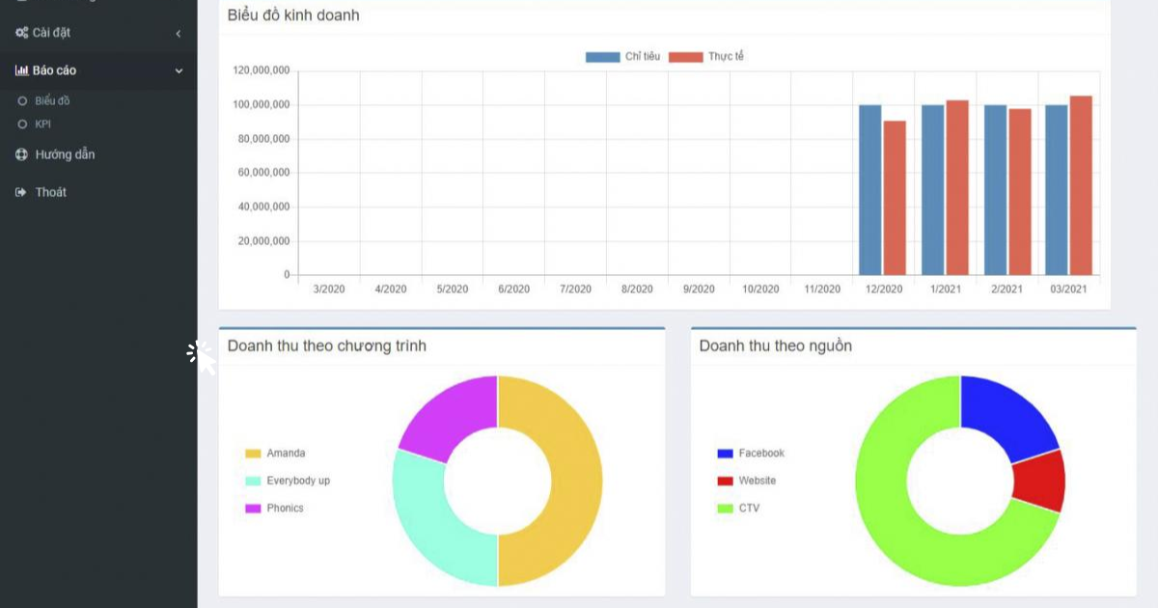Click the blue Facebook color swatch
This screenshot has height=608, width=1158.
[726, 454]
